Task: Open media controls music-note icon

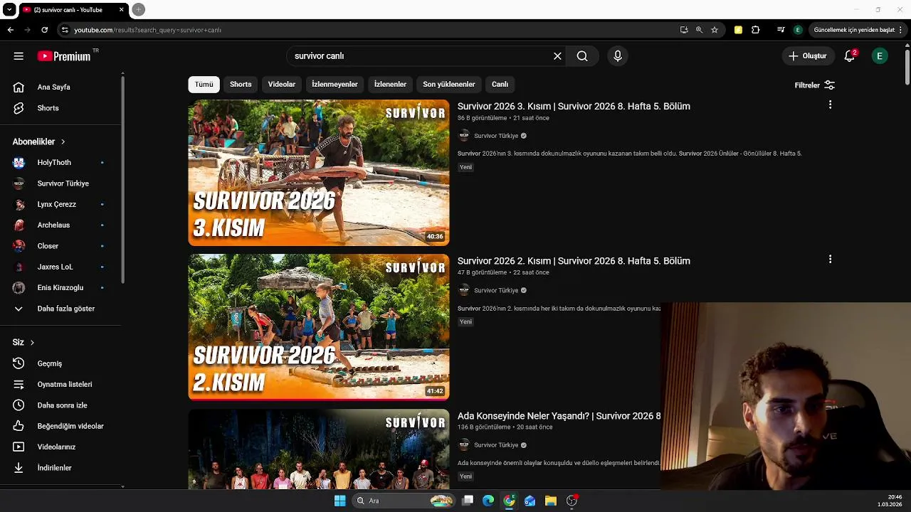Action: click(x=781, y=30)
